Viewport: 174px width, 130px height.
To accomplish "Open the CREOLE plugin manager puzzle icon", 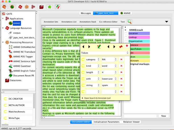I will [x=49, y=7].
